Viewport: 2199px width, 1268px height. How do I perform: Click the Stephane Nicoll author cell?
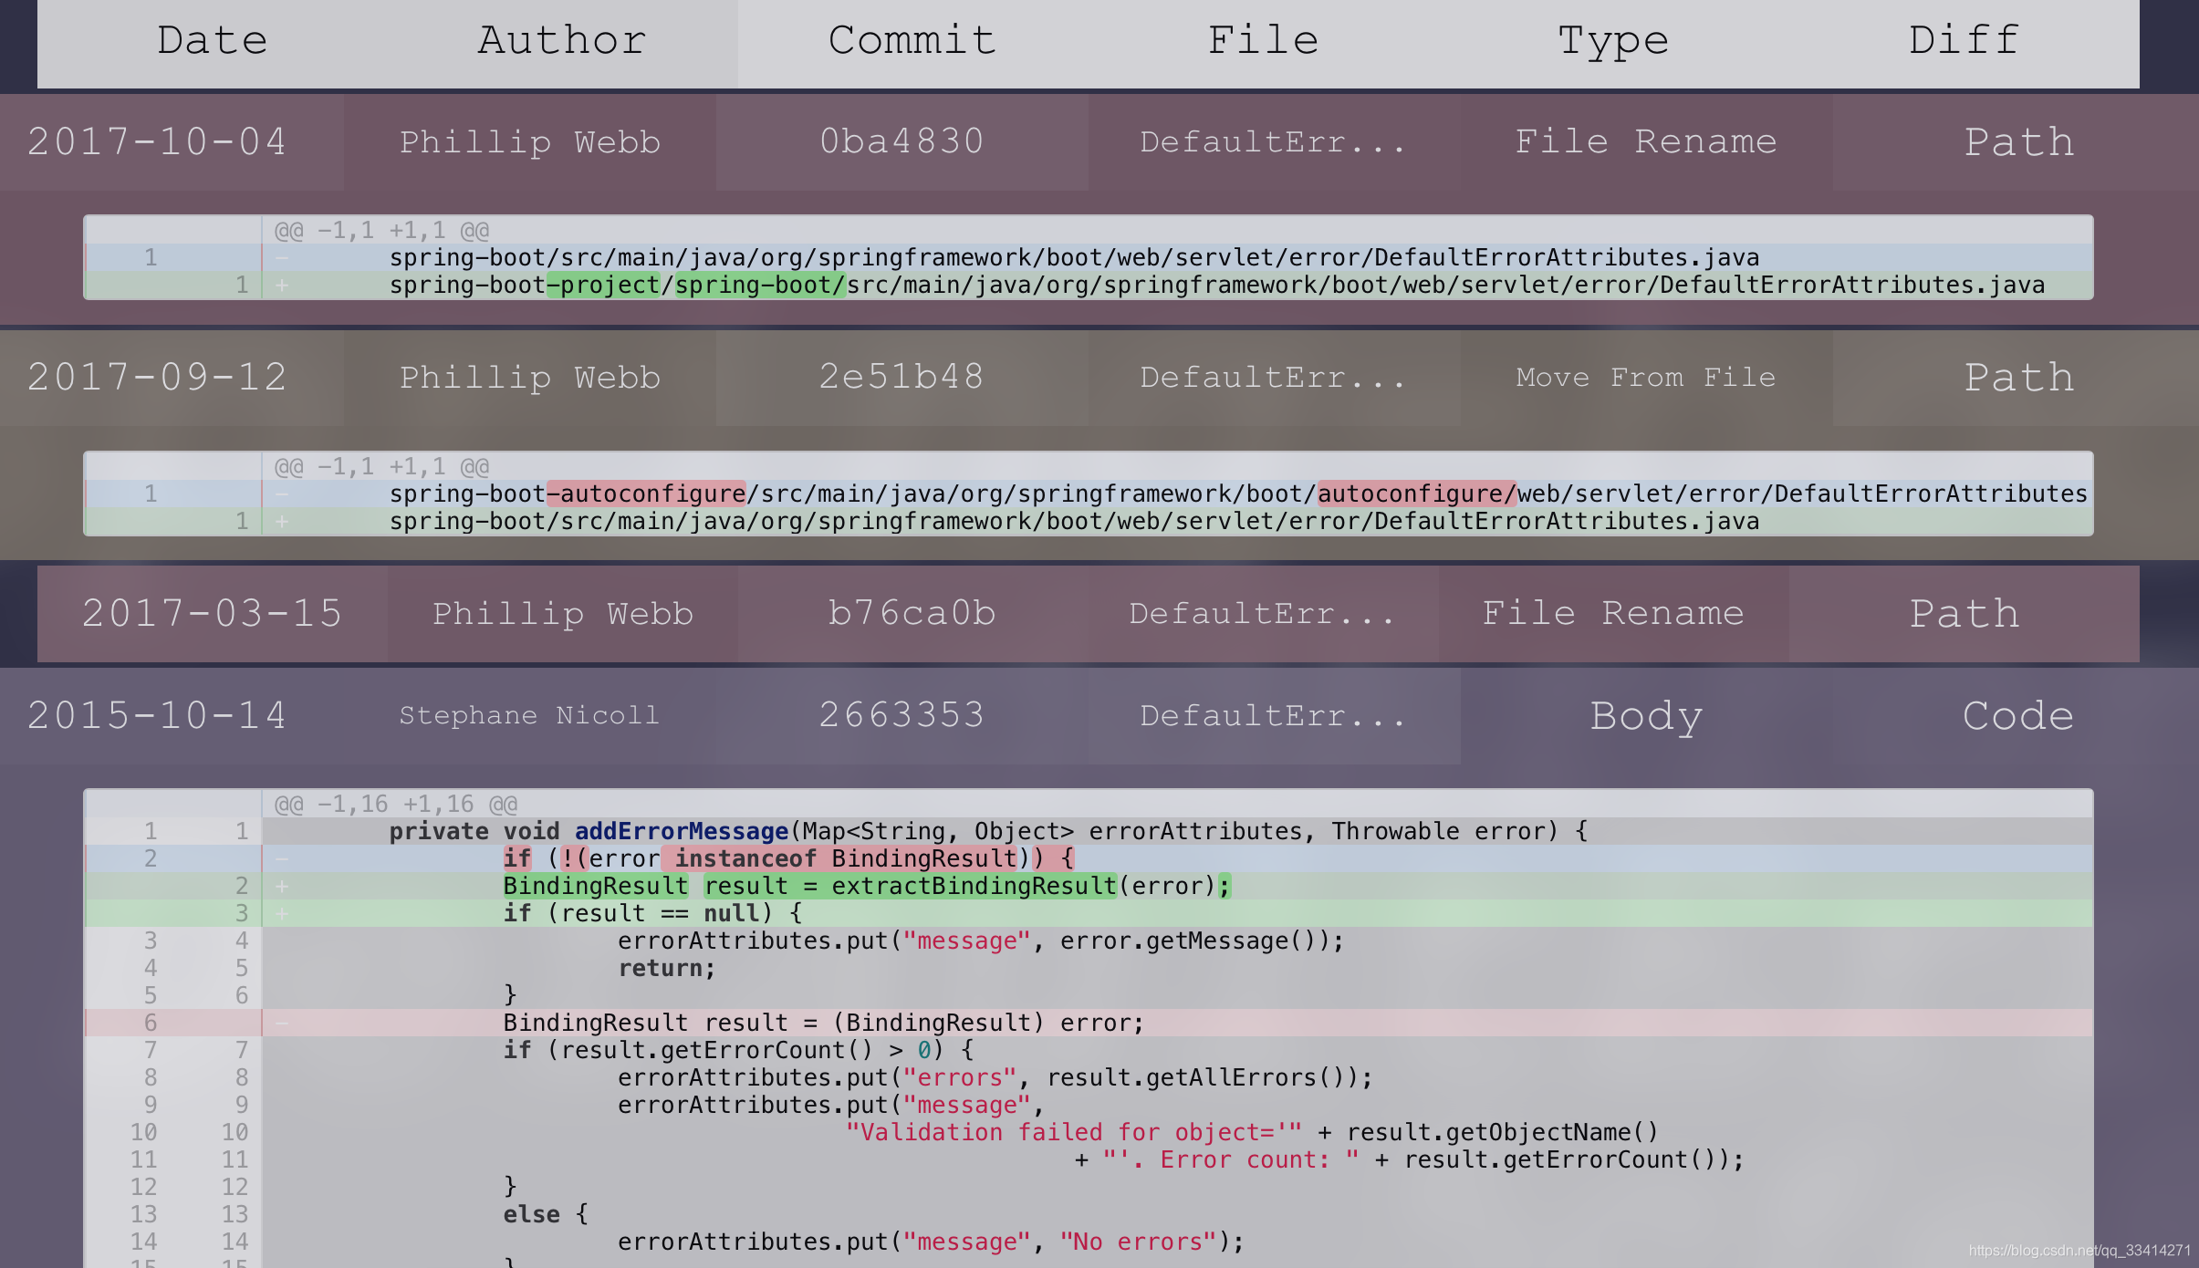tap(529, 716)
